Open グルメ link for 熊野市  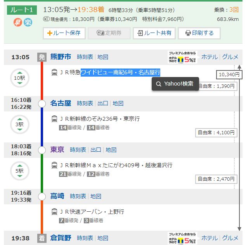(x=230, y=57)
